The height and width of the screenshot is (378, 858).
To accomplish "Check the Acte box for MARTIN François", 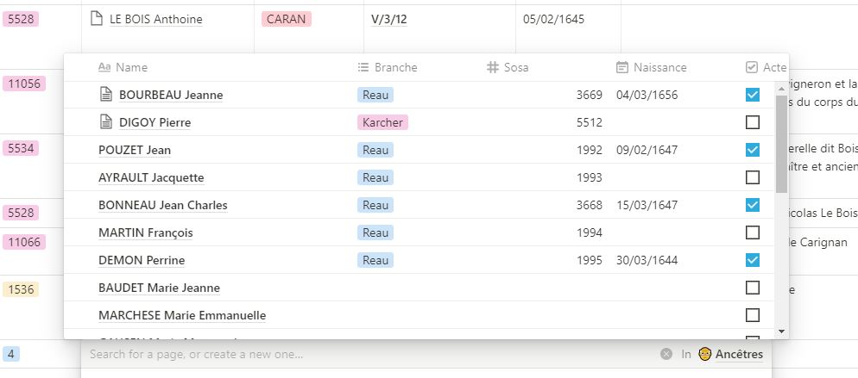I will [x=753, y=232].
